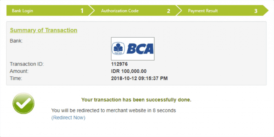Click step number 1 in progress bar

point(82,11)
